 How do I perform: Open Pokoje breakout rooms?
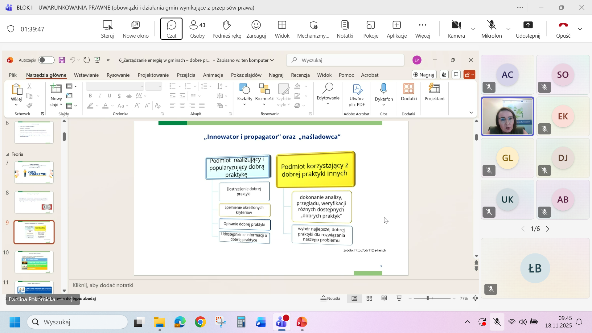(371, 29)
